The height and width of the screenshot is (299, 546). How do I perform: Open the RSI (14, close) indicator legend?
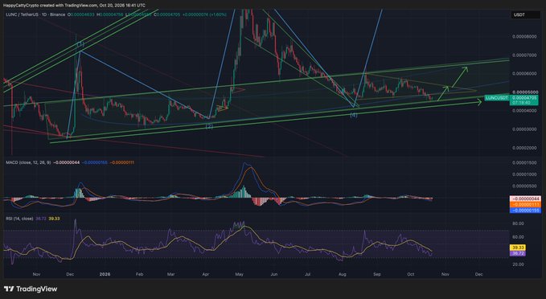(19, 219)
